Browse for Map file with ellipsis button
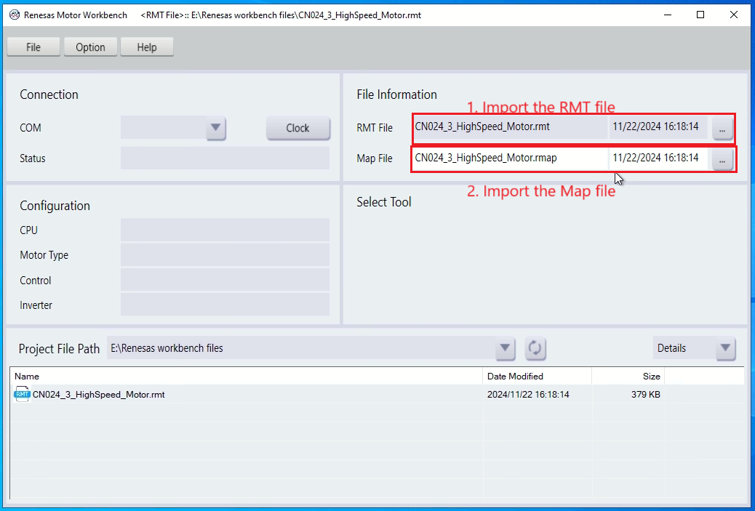This screenshot has height=511, width=755. (722, 159)
